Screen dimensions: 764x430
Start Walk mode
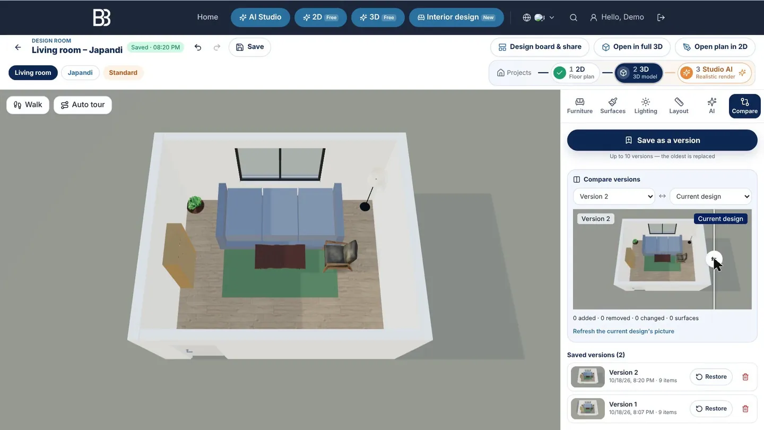(28, 105)
